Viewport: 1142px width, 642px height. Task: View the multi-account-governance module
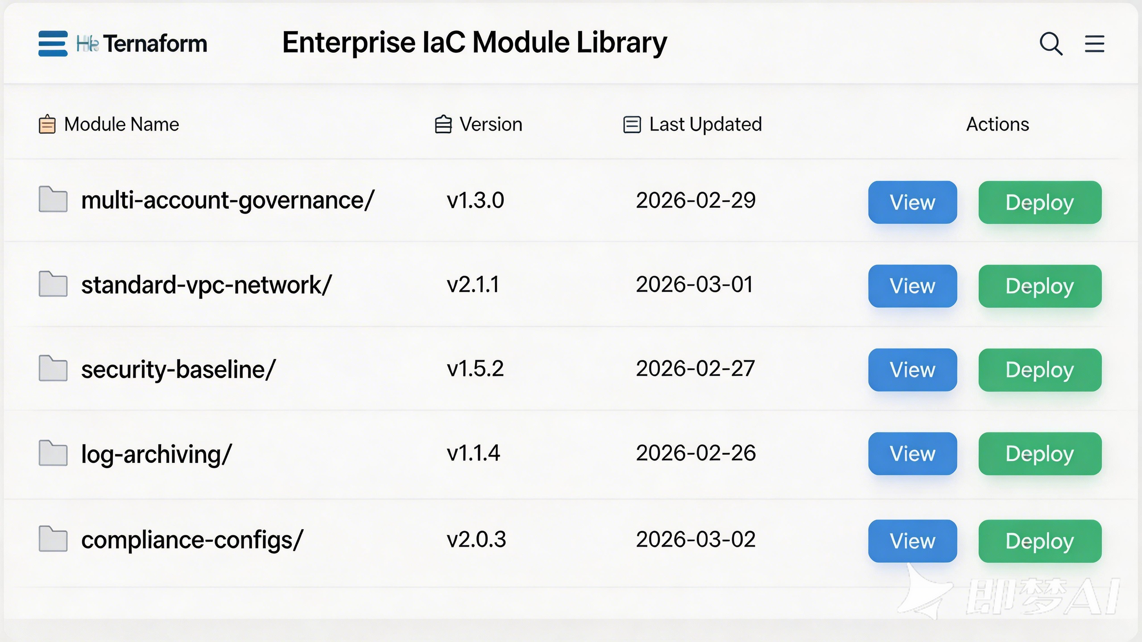912,202
